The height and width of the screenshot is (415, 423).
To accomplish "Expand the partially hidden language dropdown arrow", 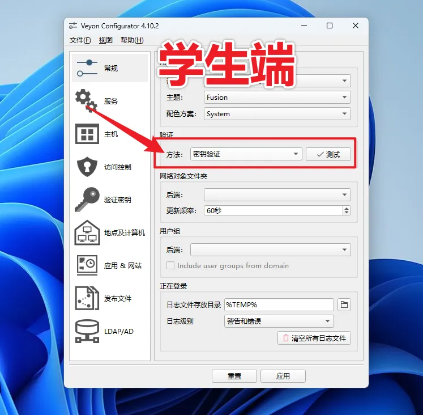I will click(x=344, y=81).
